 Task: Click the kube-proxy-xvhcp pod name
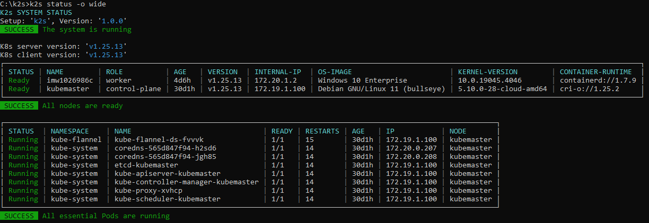tap(148, 191)
